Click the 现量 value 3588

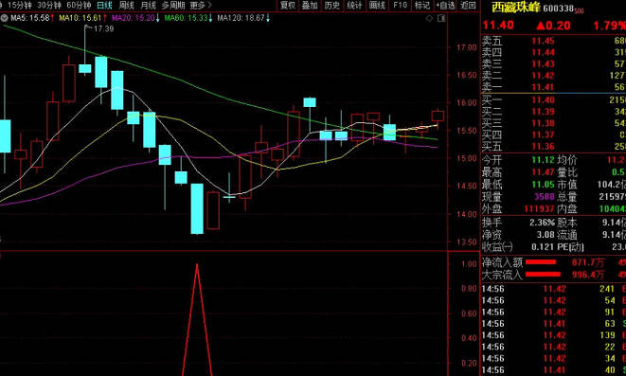click(x=545, y=196)
